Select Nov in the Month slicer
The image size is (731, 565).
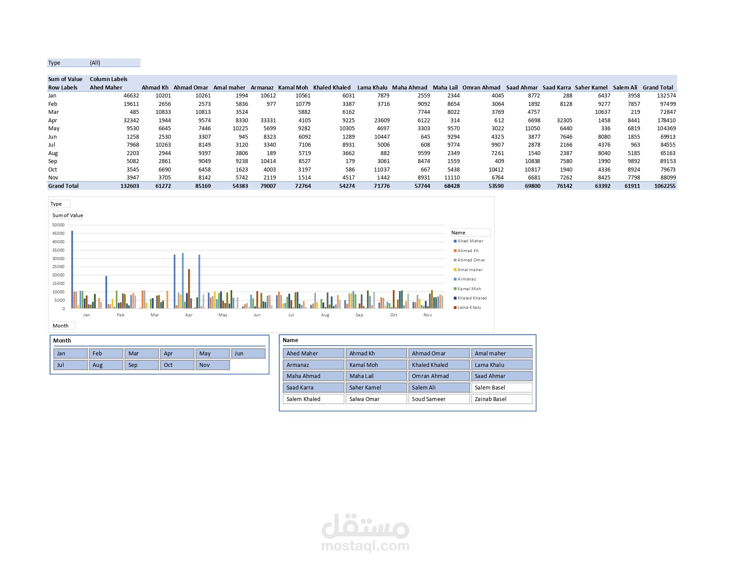click(213, 365)
